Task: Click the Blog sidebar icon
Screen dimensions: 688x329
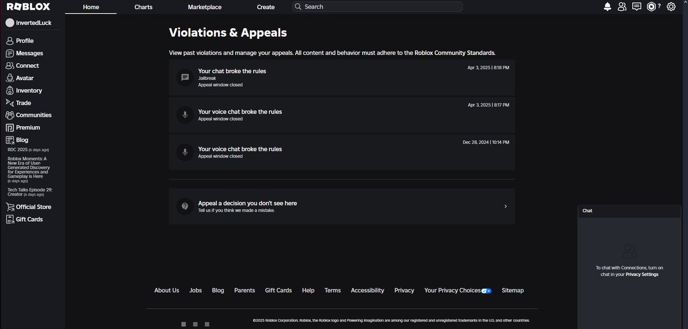Action: point(10,140)
